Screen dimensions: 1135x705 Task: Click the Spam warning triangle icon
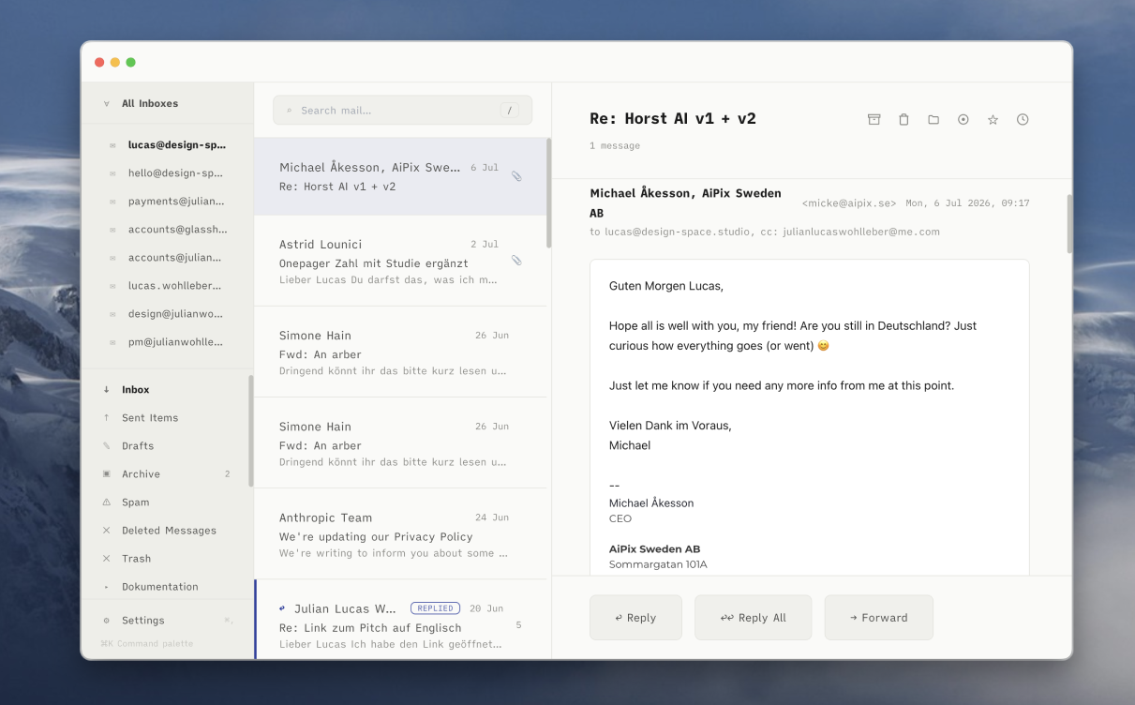click(106, 502)
